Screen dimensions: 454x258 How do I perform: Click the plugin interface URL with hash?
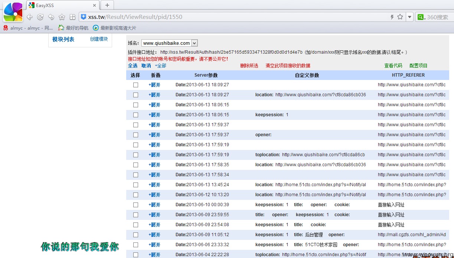click(x=231, y=52)
